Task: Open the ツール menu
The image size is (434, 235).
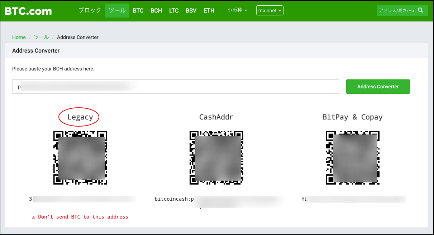Action: coord(117,10)
